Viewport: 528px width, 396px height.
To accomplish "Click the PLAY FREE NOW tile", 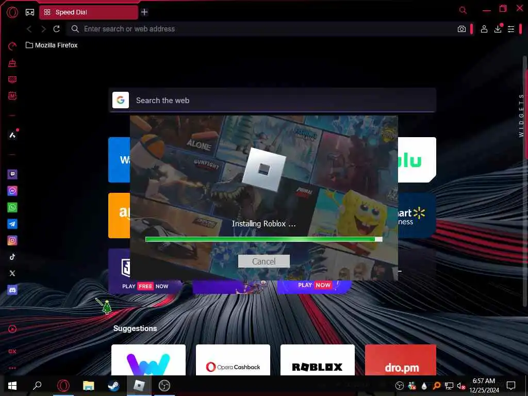I will pyautogui.click(x=145, y=286).
